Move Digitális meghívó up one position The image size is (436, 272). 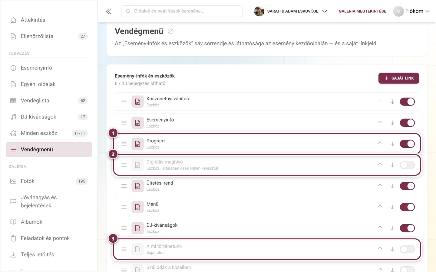[380, 165]
